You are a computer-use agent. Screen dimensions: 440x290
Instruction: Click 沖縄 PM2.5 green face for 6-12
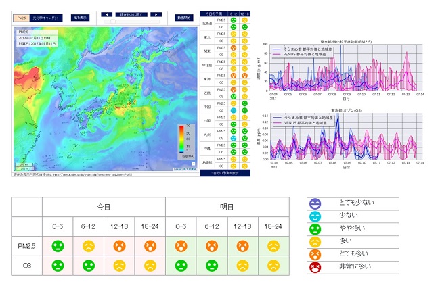[233, 145]
